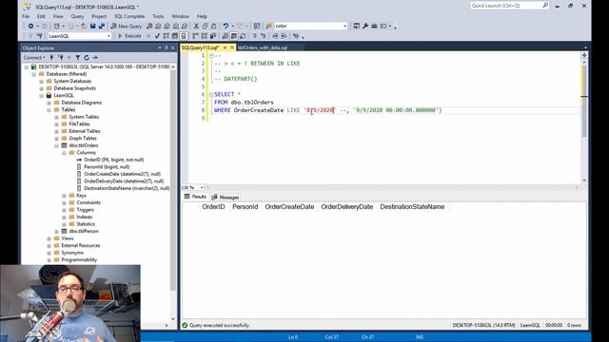The image size is (609, 342).
Task: Open the SQL Complete menu
Action: (x=129, y=16)
